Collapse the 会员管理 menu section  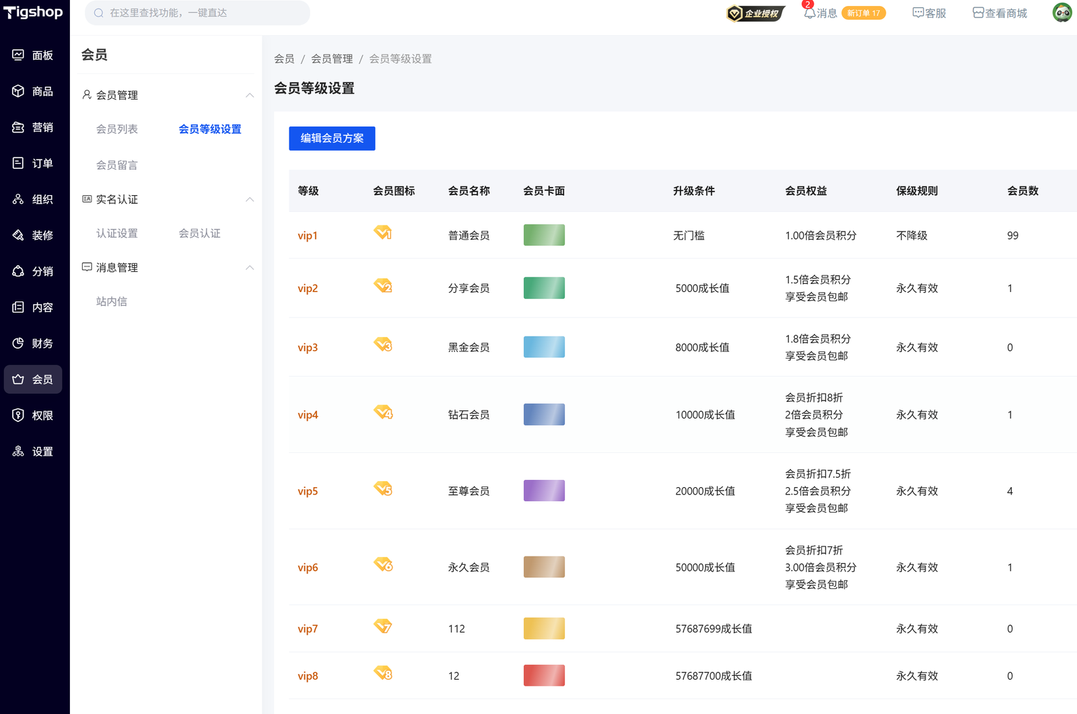click(x=250, y=95)
